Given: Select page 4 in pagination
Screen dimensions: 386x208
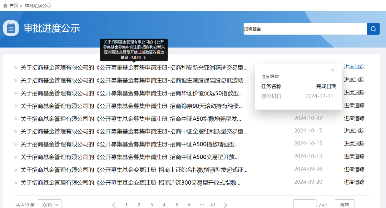Looking at the screenshot, I should (164, 204).
